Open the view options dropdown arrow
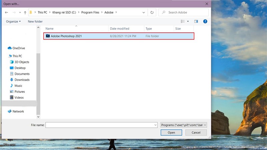 188,21
